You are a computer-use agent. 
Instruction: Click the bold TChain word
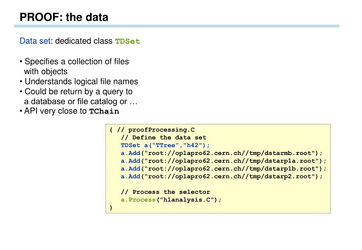tap(104, 111)
